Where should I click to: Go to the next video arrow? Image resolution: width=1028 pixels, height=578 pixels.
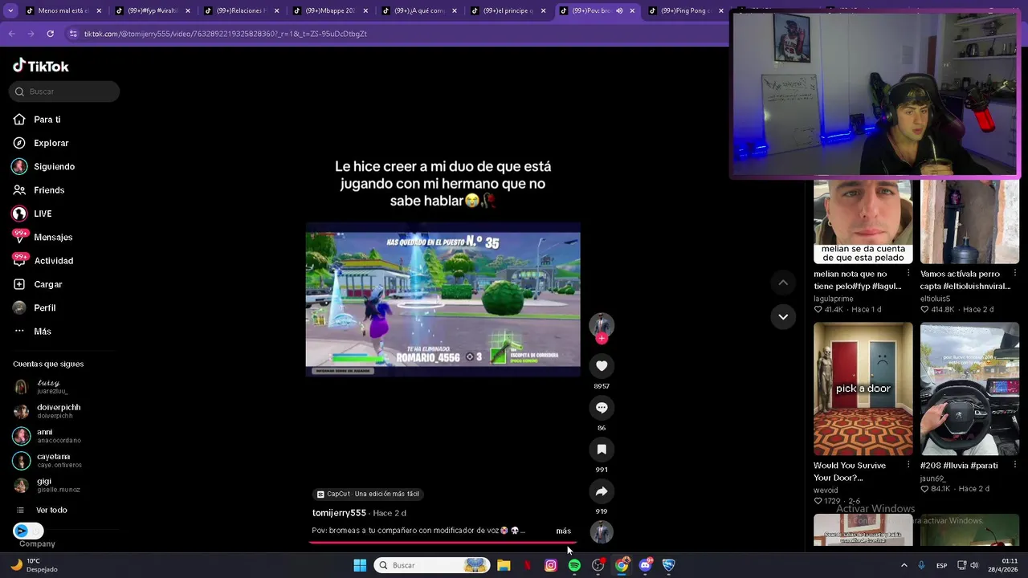[x=783, y=317]
